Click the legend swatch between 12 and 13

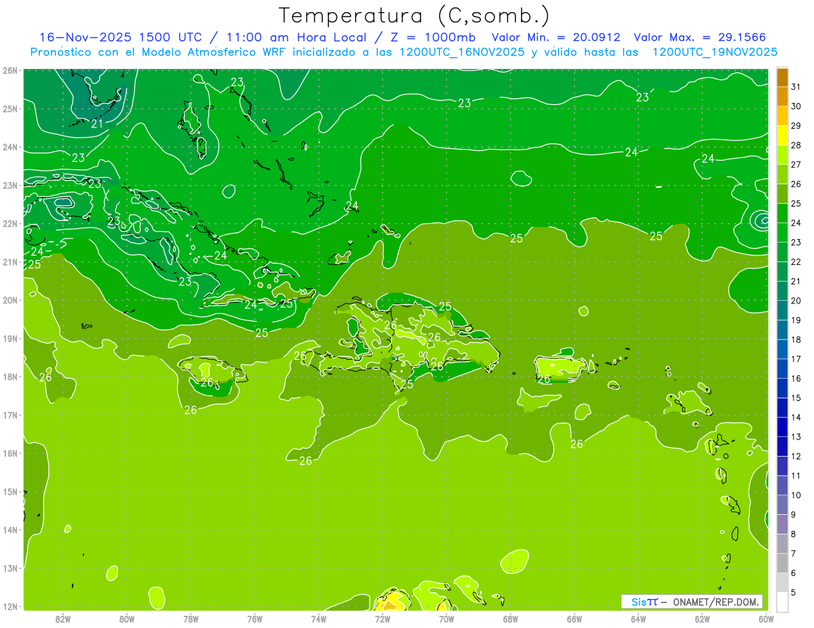(782, 446)
